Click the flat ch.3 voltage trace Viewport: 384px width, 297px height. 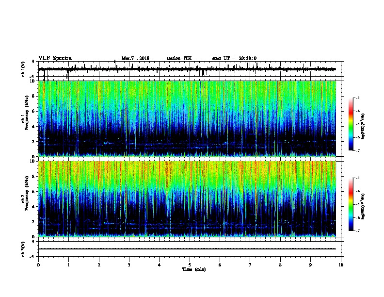click(187, 249)
